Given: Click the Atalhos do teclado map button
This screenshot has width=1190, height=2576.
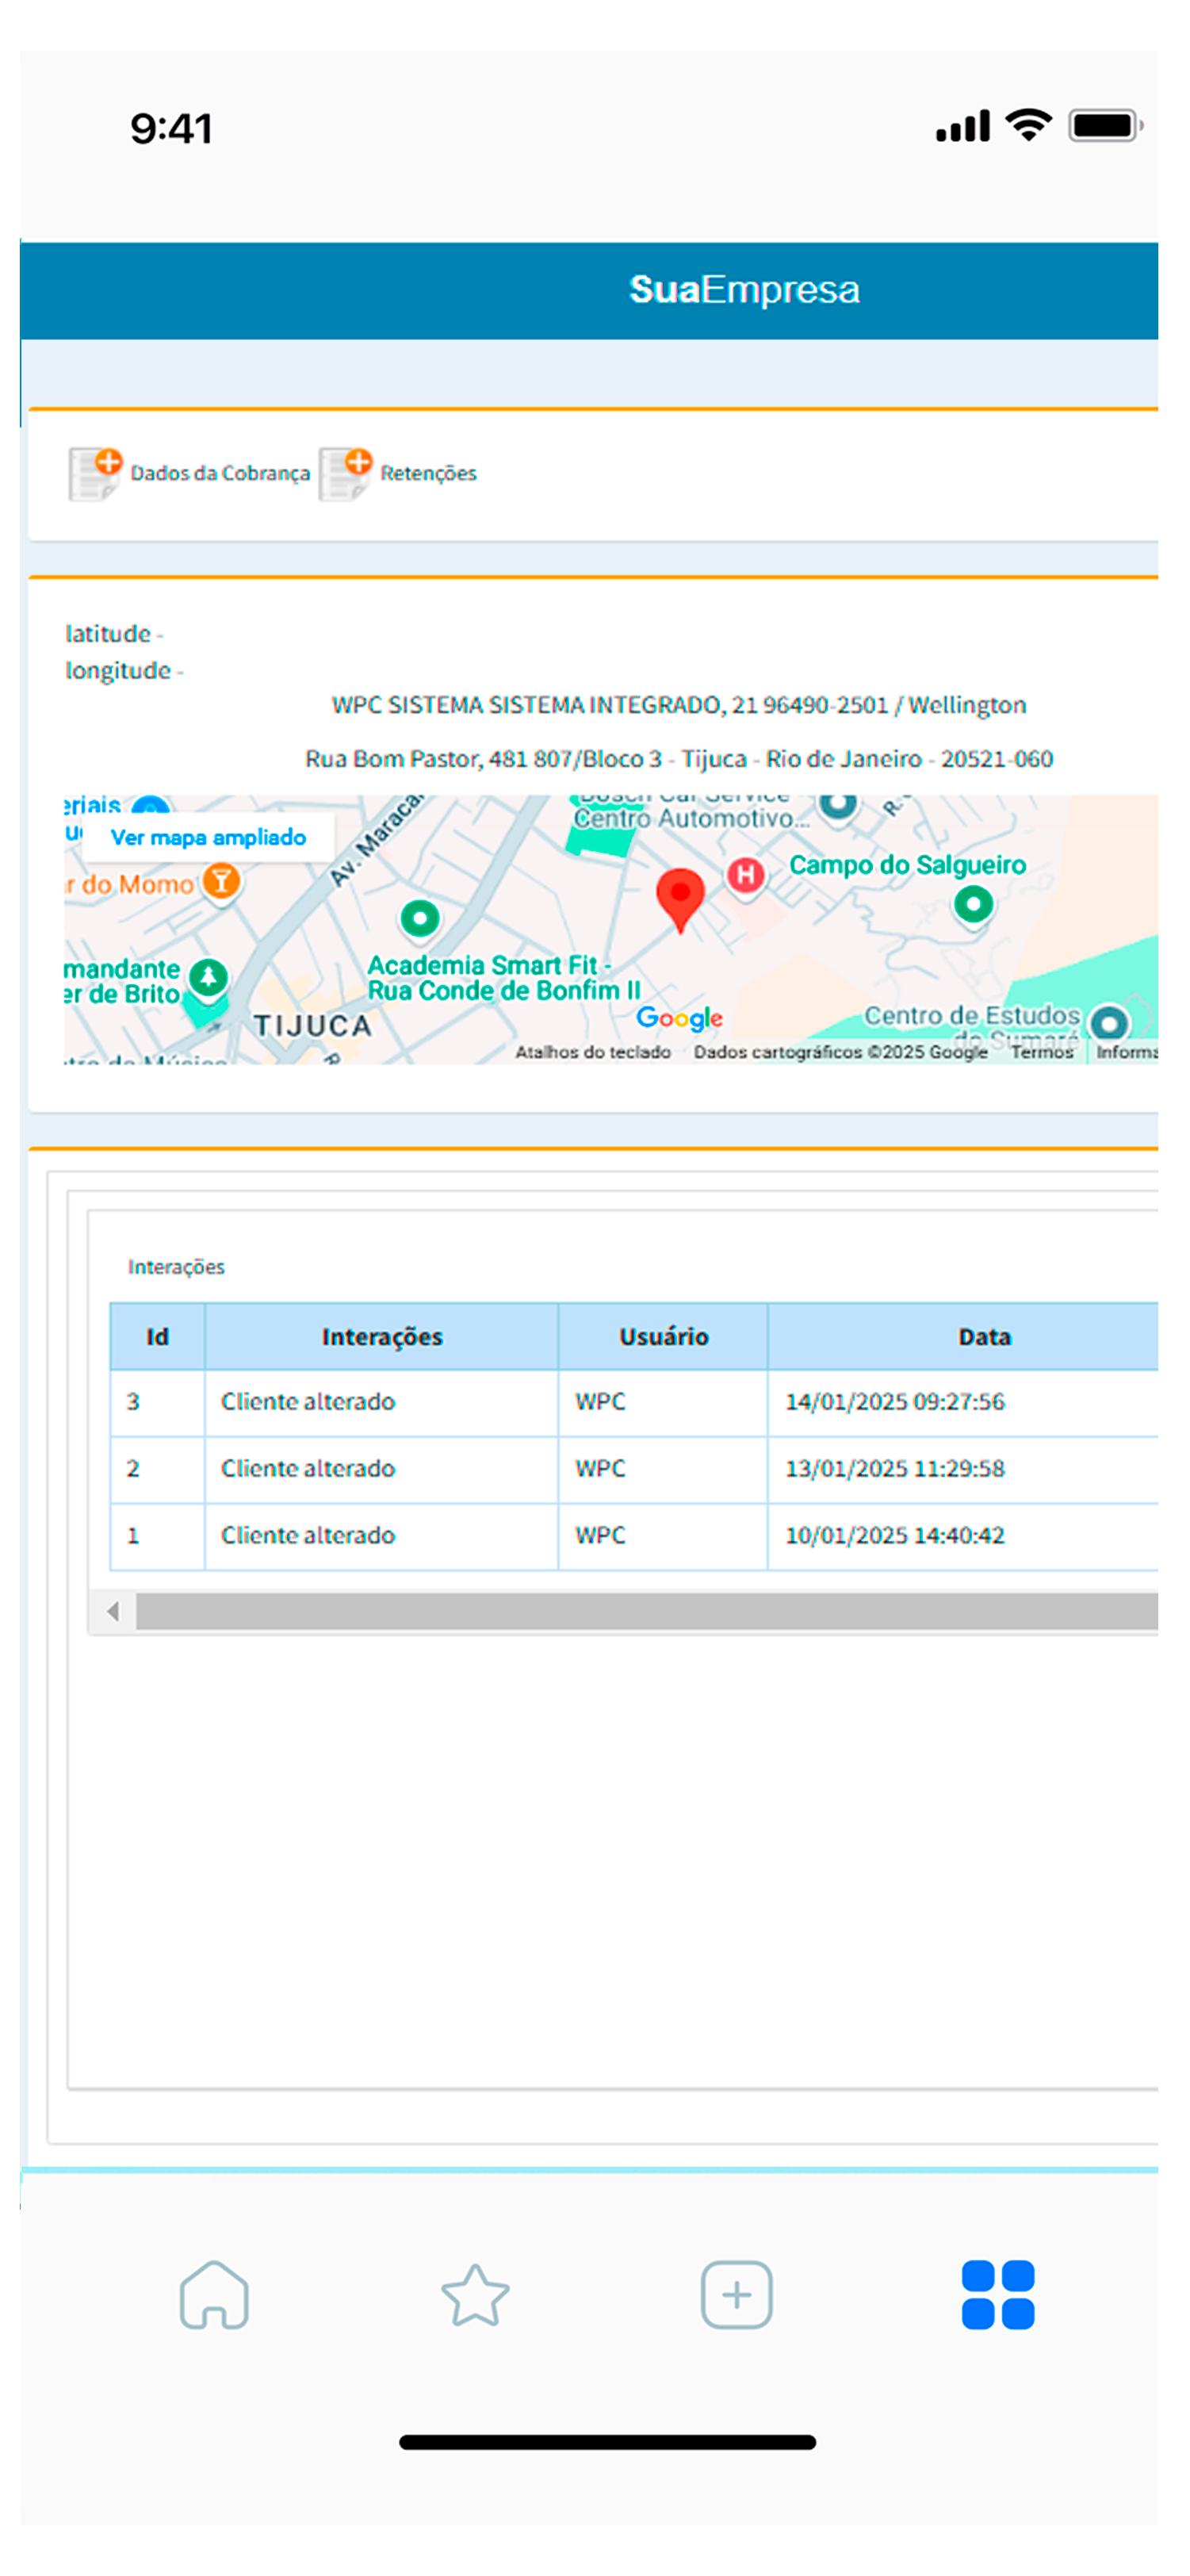Looking at the screenshot, I should [x=592, y=1052].
